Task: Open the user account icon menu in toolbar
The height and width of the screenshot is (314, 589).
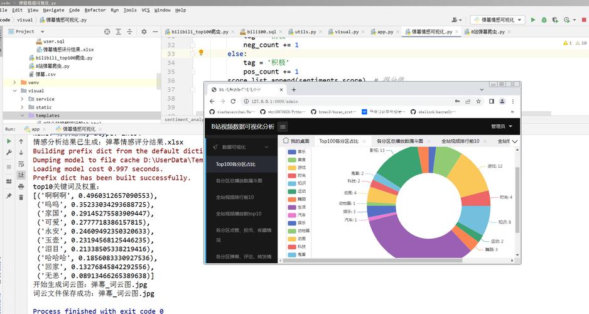Action: click(456, 19)
